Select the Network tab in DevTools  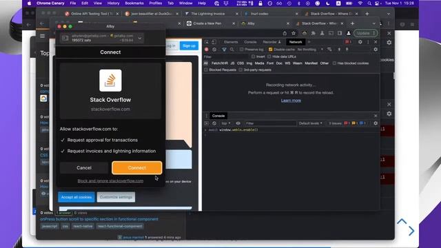pyautogui.click(x=296, y=42)
